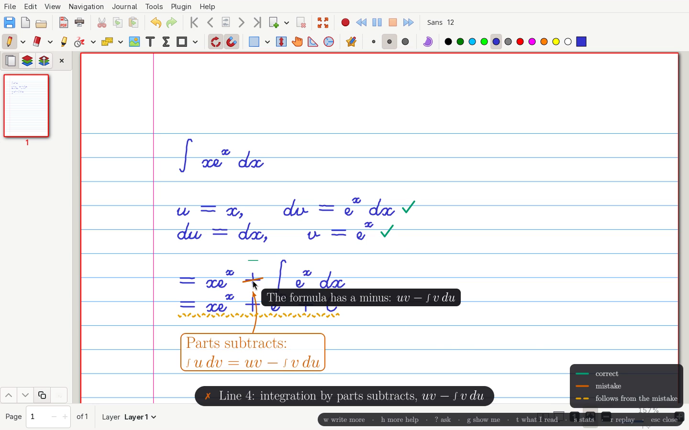Click the Sans 12 font button

(x=441, y=22)
